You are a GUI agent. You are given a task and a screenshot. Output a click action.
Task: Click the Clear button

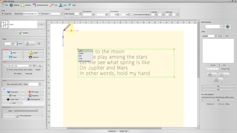(x=220, y=36)
